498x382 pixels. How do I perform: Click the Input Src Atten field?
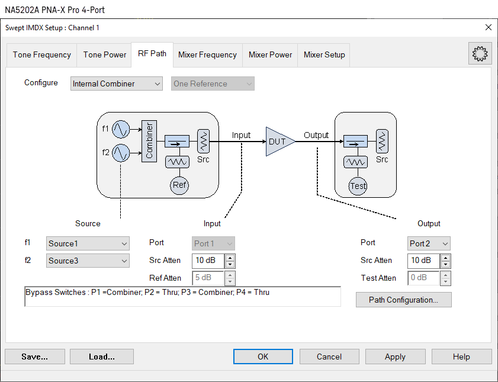point(208,261)
